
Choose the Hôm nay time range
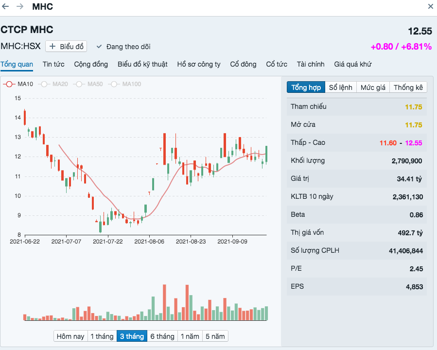click(x=70, y=336)
